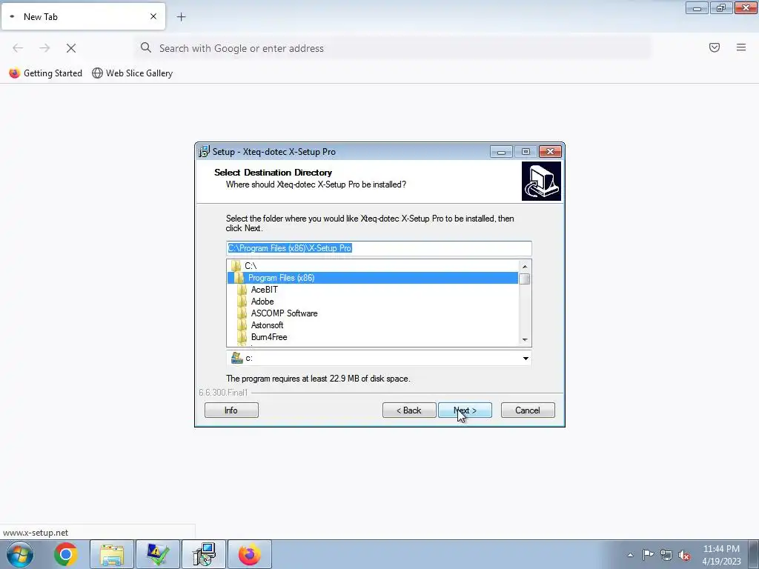Image resolution: width=759 pixels, height=569 pixels.
Task: Close the New Tab tab
Action: 153,16
